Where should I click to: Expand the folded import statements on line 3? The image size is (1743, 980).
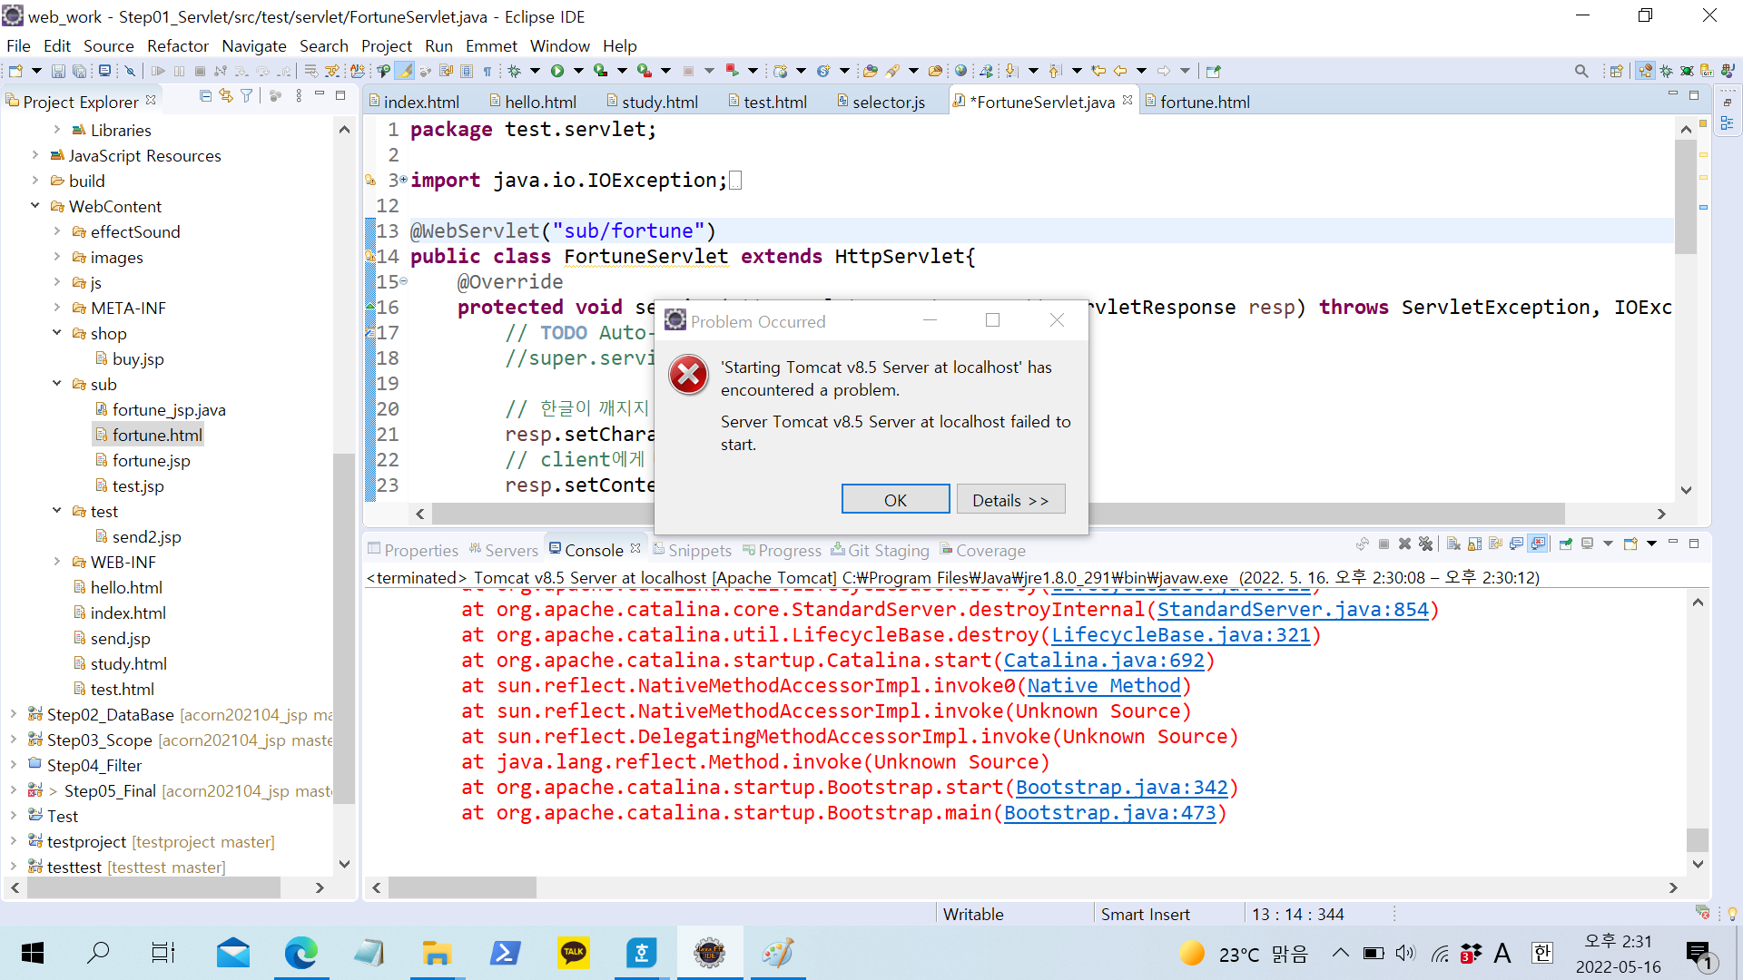404,180
